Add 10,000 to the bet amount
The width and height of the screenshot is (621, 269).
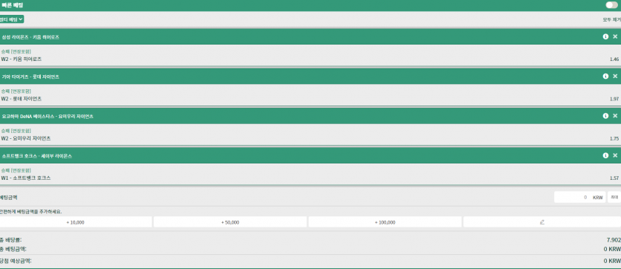point(75,222)
